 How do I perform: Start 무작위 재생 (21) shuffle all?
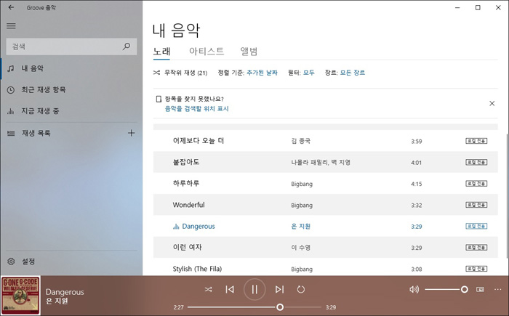pyautogui.click(x=180, y=73)
